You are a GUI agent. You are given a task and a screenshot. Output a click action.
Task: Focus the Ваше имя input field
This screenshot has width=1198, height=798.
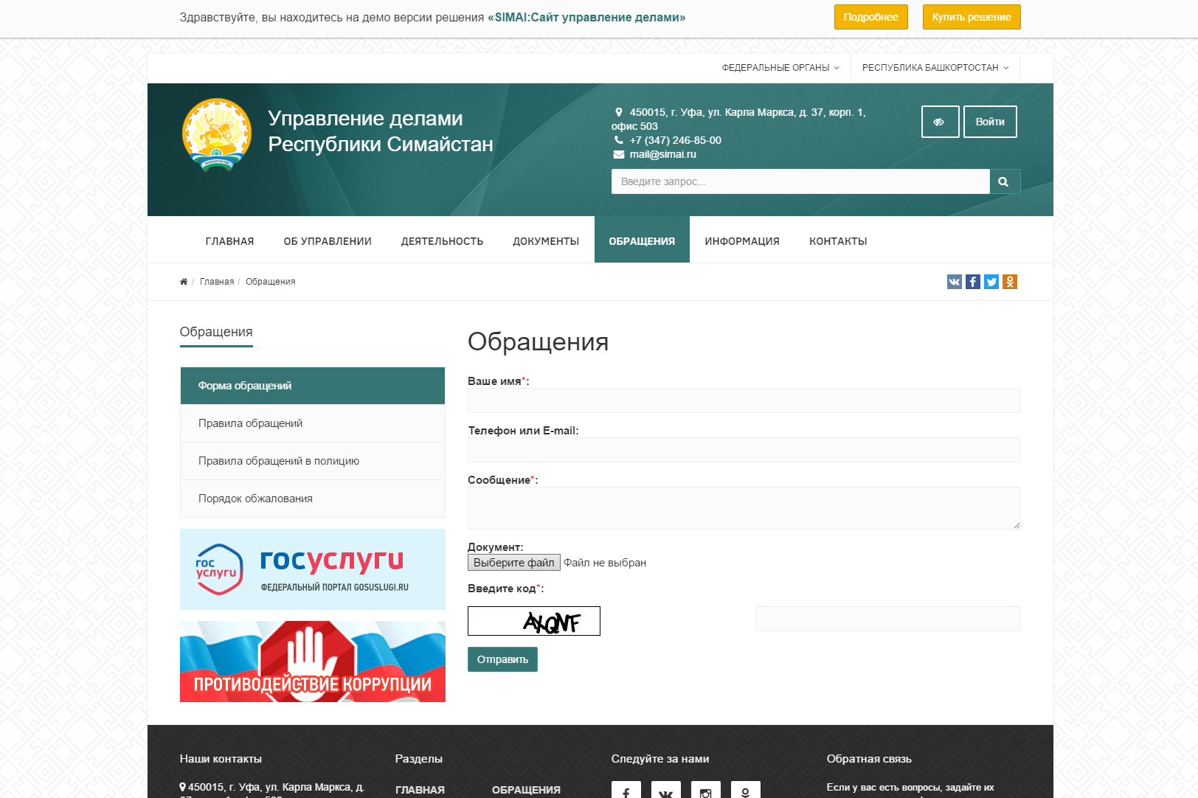coord(744,400)
